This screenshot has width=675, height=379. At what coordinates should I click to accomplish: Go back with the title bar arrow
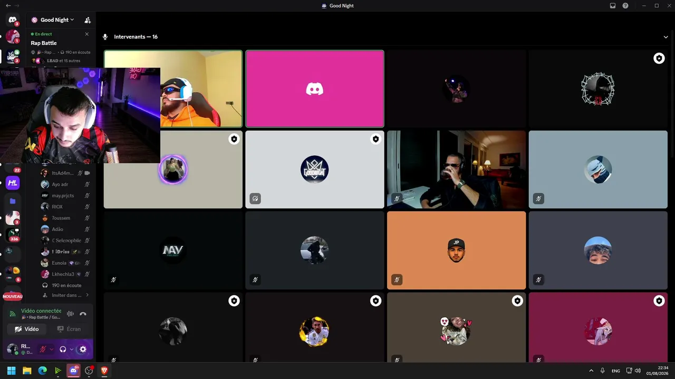[8, 6]
